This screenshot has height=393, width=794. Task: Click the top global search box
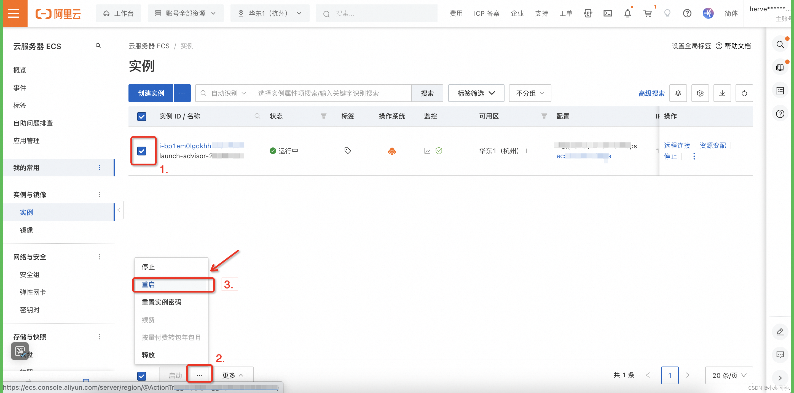coord(377,13)
